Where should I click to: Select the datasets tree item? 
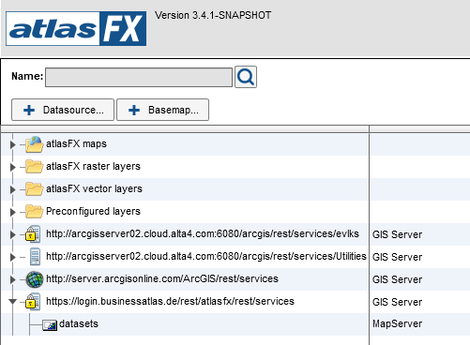pos(79,323)
